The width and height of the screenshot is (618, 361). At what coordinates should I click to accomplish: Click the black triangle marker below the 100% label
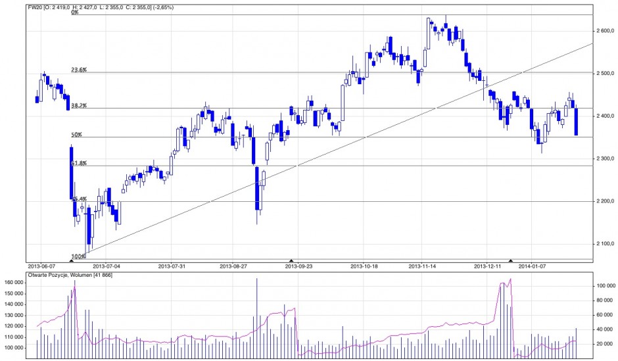coord(72,261)
